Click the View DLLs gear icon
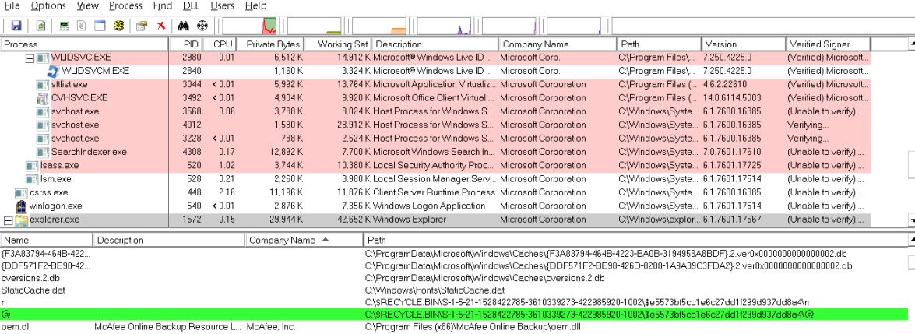The height and width of the screenshot is (334, 915). 119,26
